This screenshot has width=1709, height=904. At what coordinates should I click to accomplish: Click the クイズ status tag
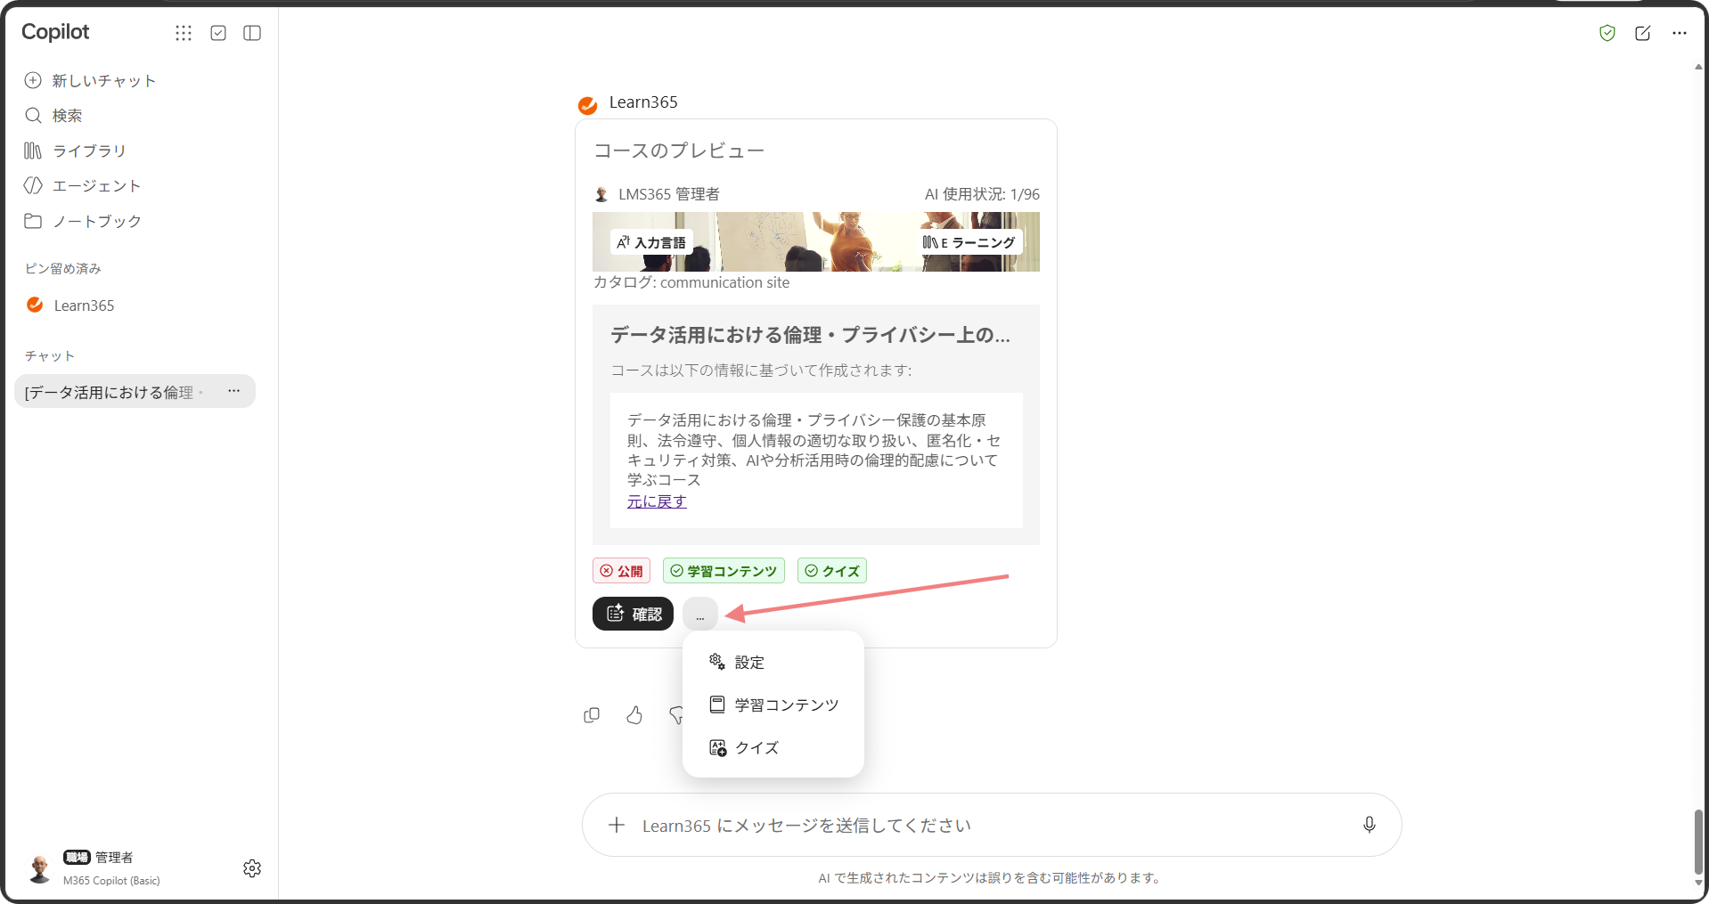point(832,571)
